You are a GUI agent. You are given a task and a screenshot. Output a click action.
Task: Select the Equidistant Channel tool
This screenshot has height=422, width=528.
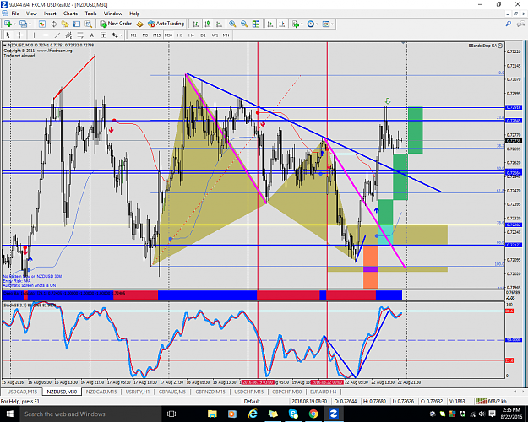68,35
